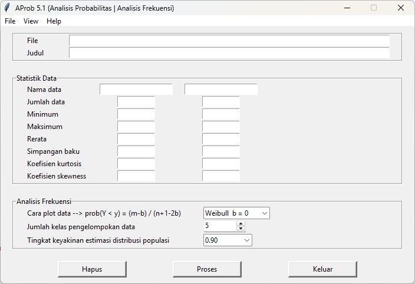
Task: Decrease jumlah kelas with the down arrow
Action: tap(241, 229)
